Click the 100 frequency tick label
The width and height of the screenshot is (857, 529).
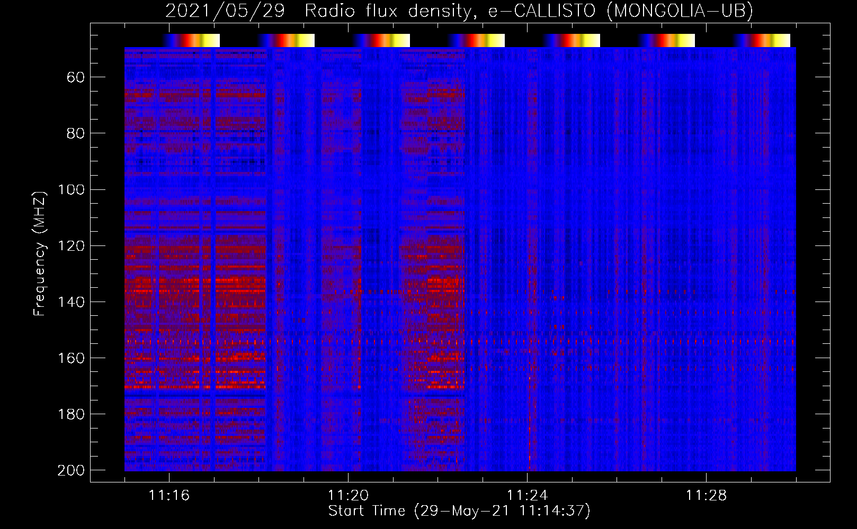point(71,189)
